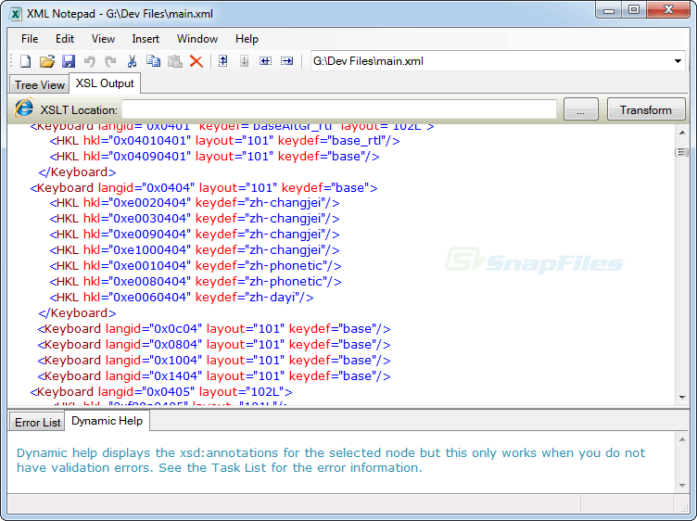The width and height of the screenshot is (697, 521).
Task: Nudge node left icon
Action: click(265, 61)
